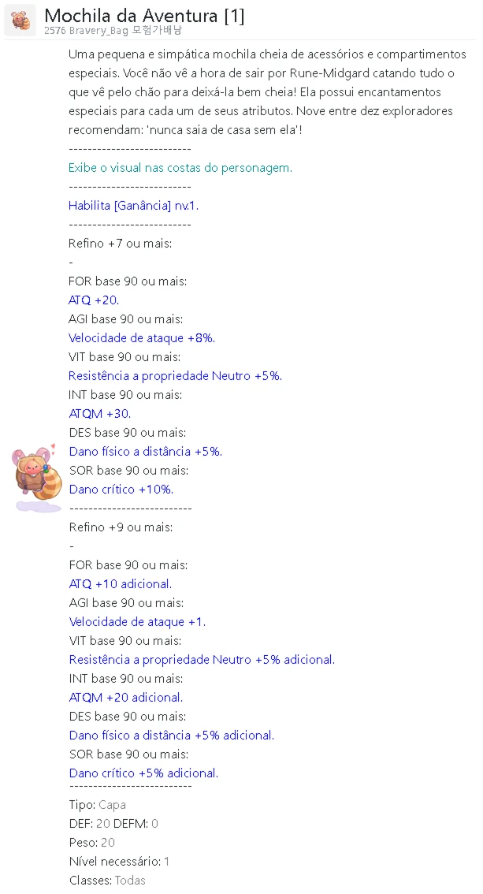Click the Peso: 20 attribute
The width and height of the screenshot is (483, 894).
click(x=91, y=842)
